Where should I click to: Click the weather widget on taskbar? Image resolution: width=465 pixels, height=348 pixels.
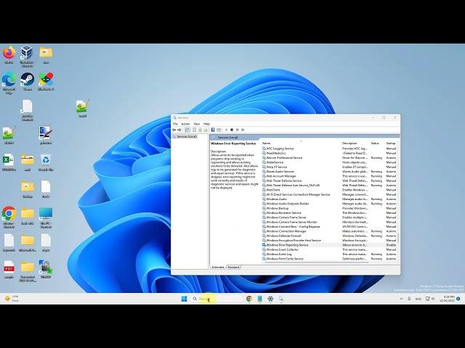pos(12,299)
